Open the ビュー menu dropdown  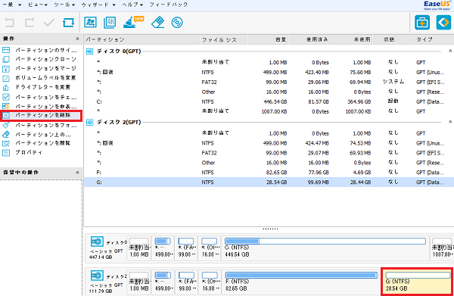click(38, 5)
